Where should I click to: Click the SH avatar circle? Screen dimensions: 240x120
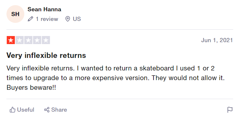pyautogui.click(x=15, y=14)
